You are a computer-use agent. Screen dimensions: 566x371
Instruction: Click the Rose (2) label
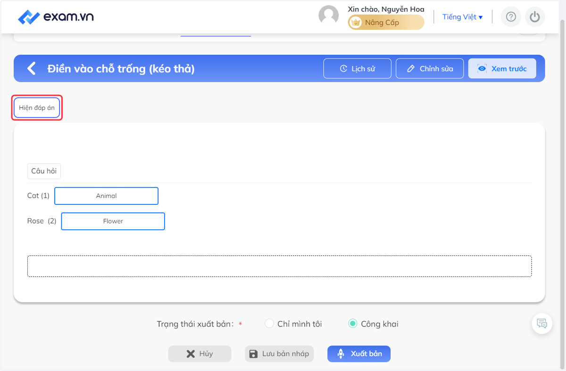(42, 221)
